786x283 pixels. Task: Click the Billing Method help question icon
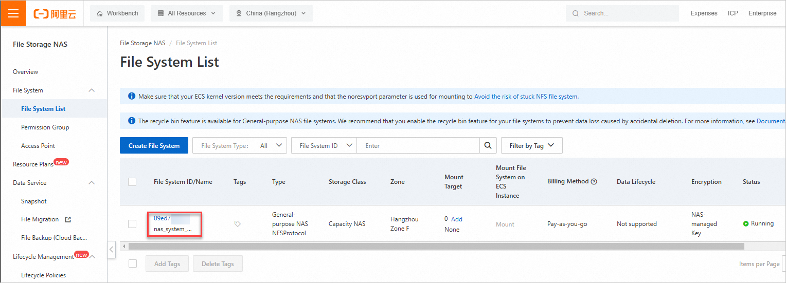[x=594, y=182]
